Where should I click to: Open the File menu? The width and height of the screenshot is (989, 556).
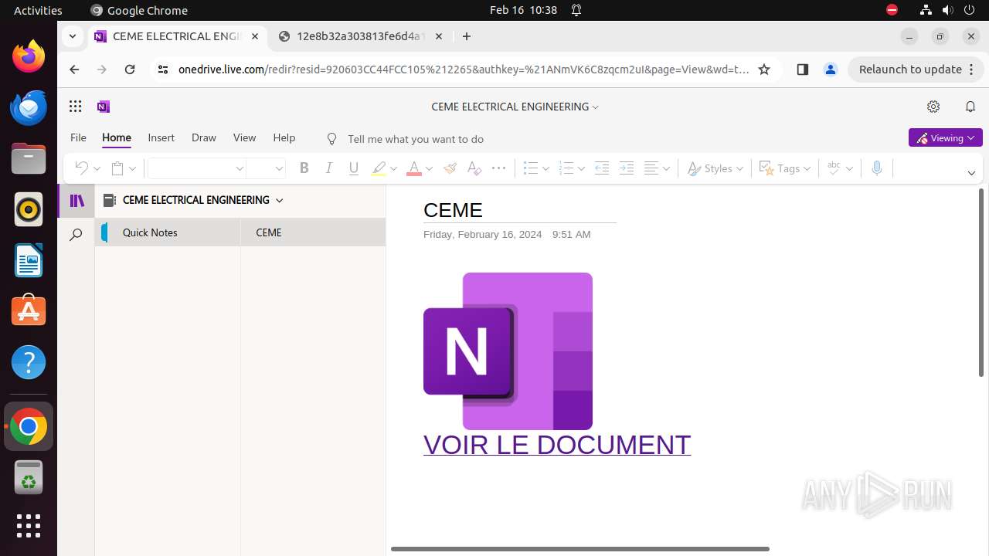coord(78,137)
